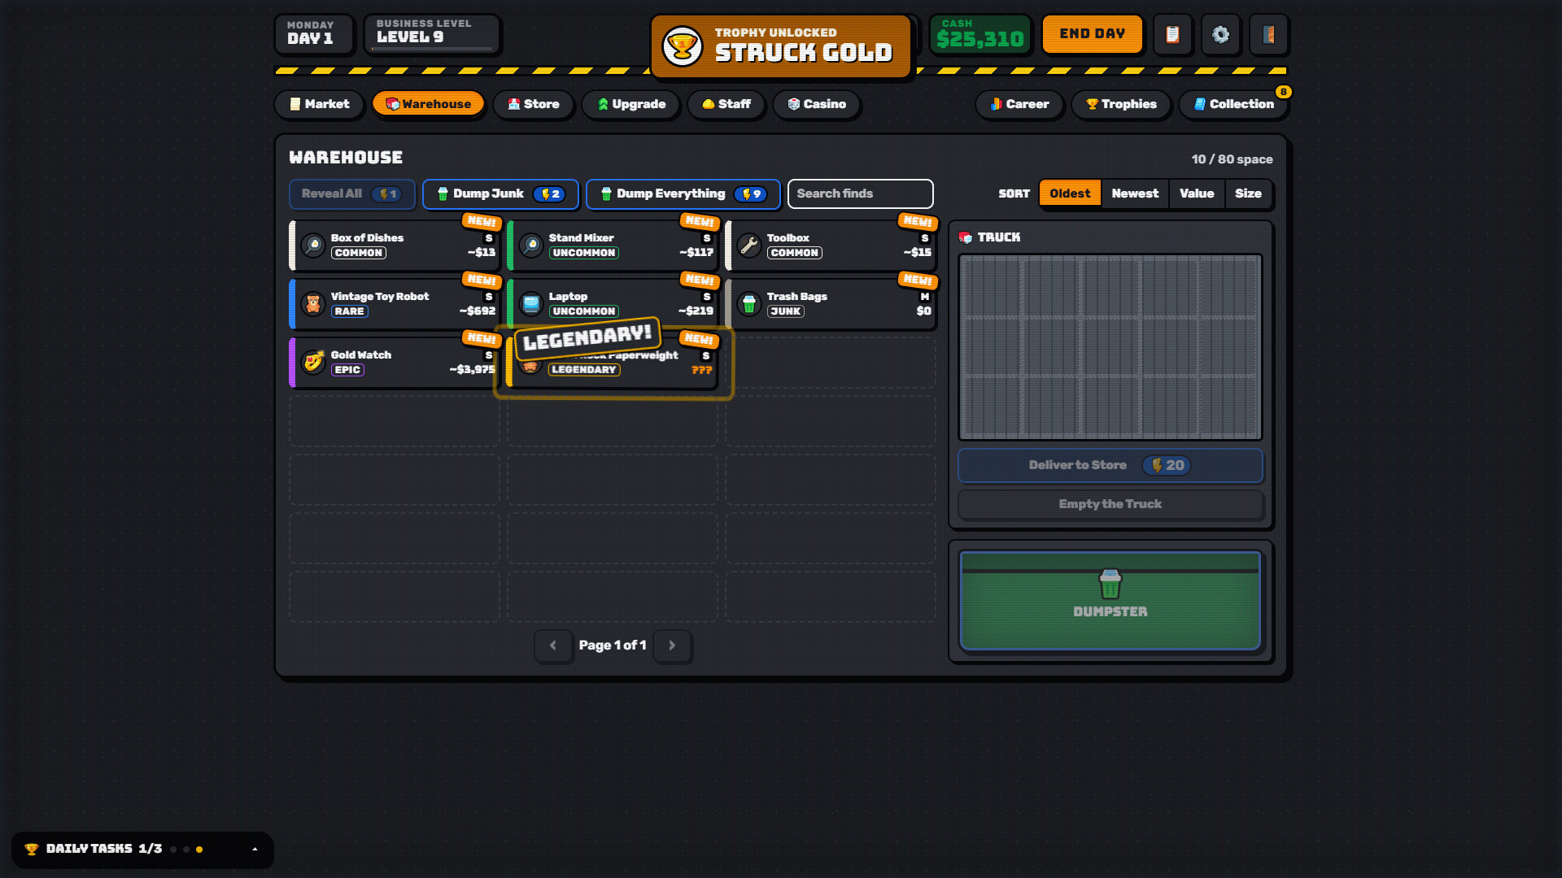Click the Cash $25,310 display

[x=980, y=34]
